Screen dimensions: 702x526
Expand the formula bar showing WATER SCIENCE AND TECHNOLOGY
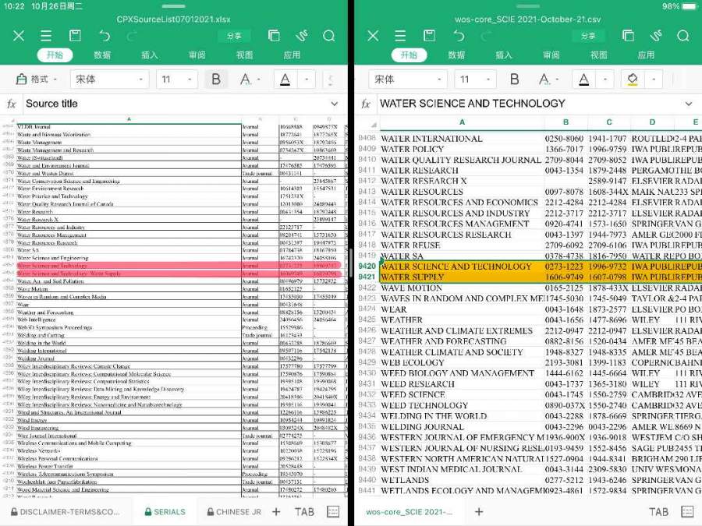pyautogui.click(x=688, y=104)
